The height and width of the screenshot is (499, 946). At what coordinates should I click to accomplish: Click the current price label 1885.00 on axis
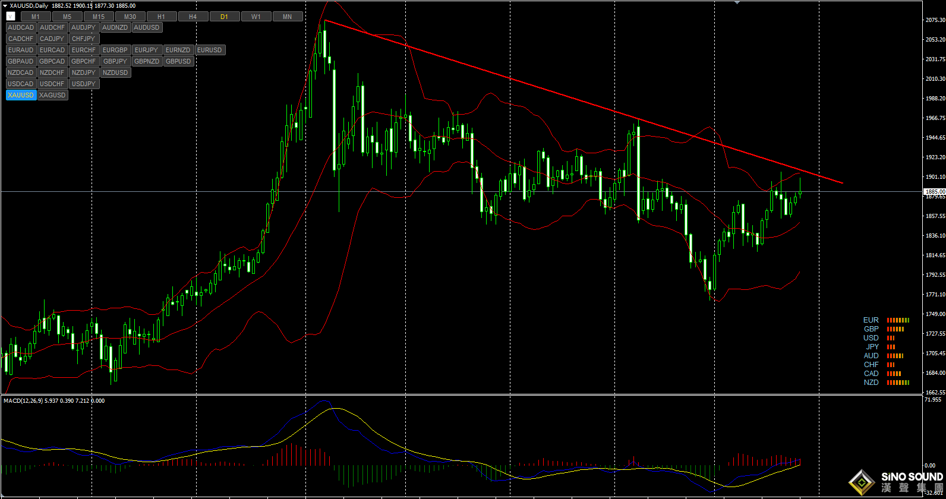934,192
